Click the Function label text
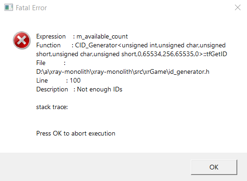247x181 pixels. click(x=48, y=45)
